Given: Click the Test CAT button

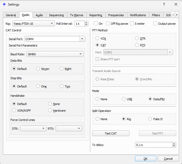Looking at the screenshot, I should (x=111, y=133).
